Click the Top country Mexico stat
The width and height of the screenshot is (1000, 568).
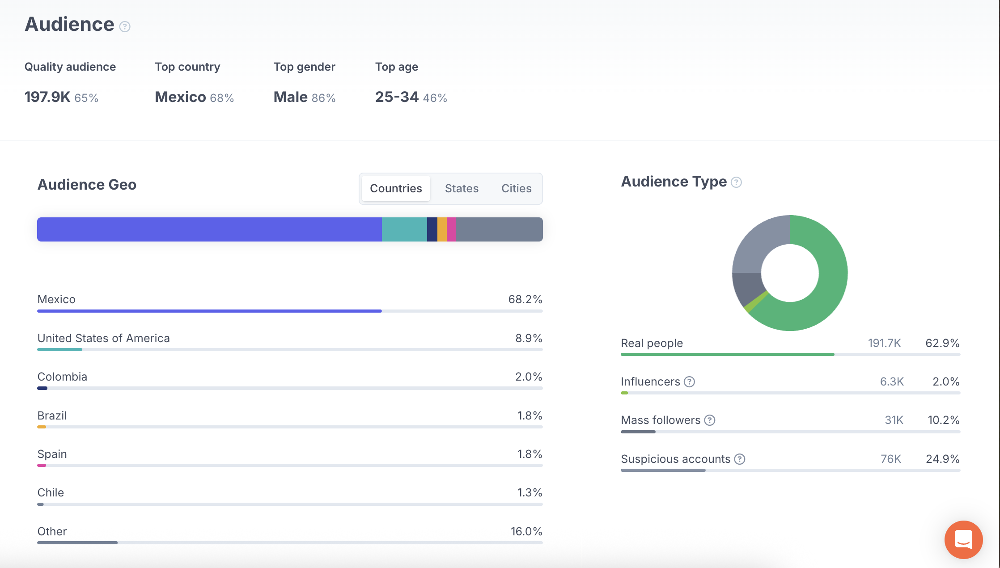coord(180,97)
